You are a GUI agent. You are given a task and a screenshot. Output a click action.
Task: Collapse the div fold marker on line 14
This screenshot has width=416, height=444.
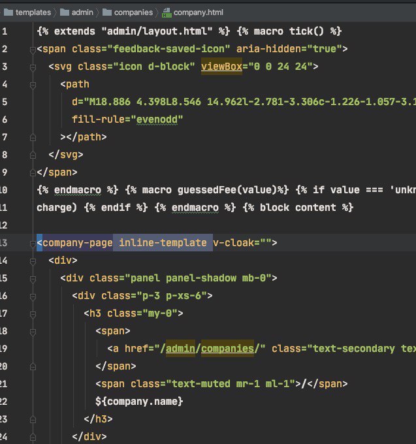(33, 261)
